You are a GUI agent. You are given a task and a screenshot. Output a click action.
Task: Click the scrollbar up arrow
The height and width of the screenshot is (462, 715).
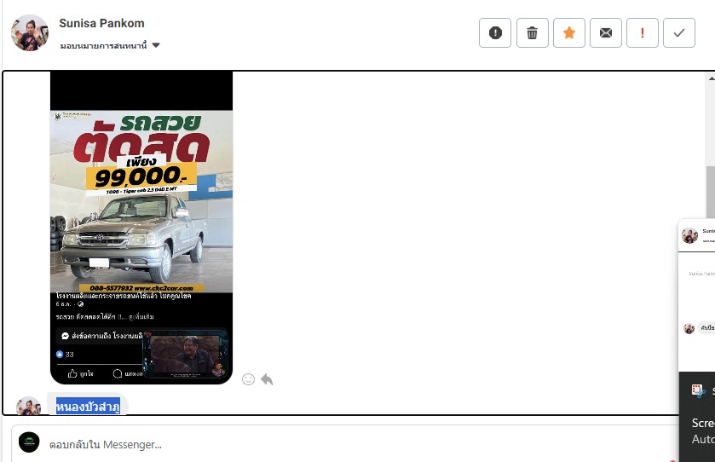[711, 78]
